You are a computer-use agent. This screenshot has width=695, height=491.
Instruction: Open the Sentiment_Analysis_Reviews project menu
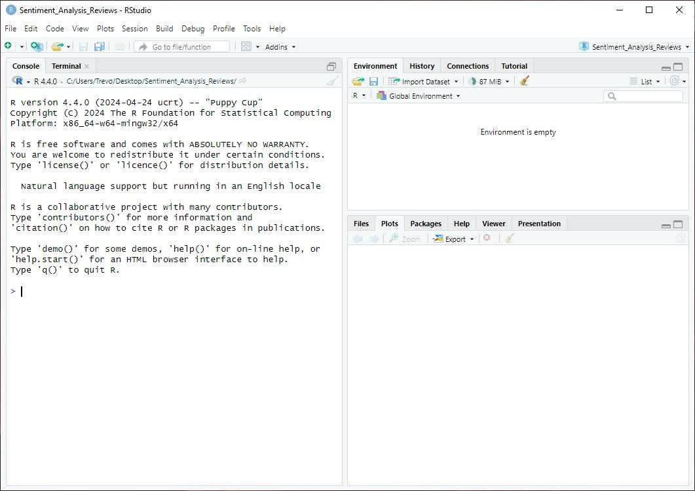click(634, 47)
